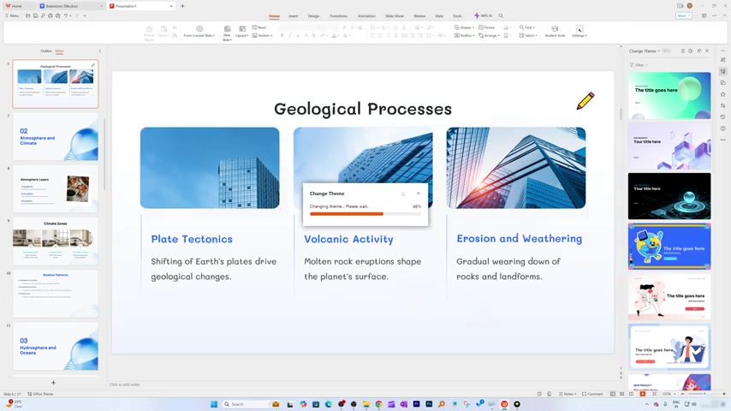Click the WPS AI sparkle icon

tap(477, 15)
